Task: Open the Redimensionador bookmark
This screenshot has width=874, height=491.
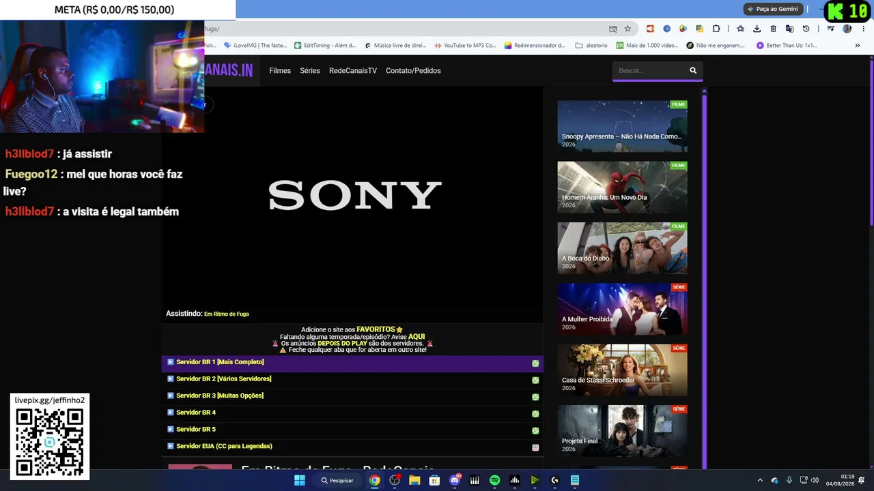Action: pyautogui.click(x=535, y=46)
